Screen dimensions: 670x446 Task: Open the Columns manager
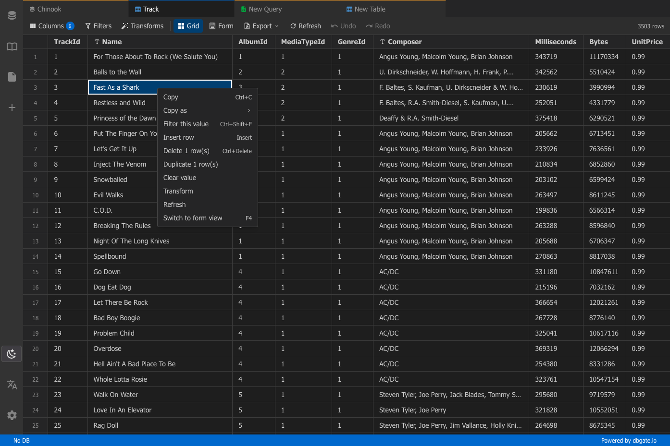[x=51, y=26]
